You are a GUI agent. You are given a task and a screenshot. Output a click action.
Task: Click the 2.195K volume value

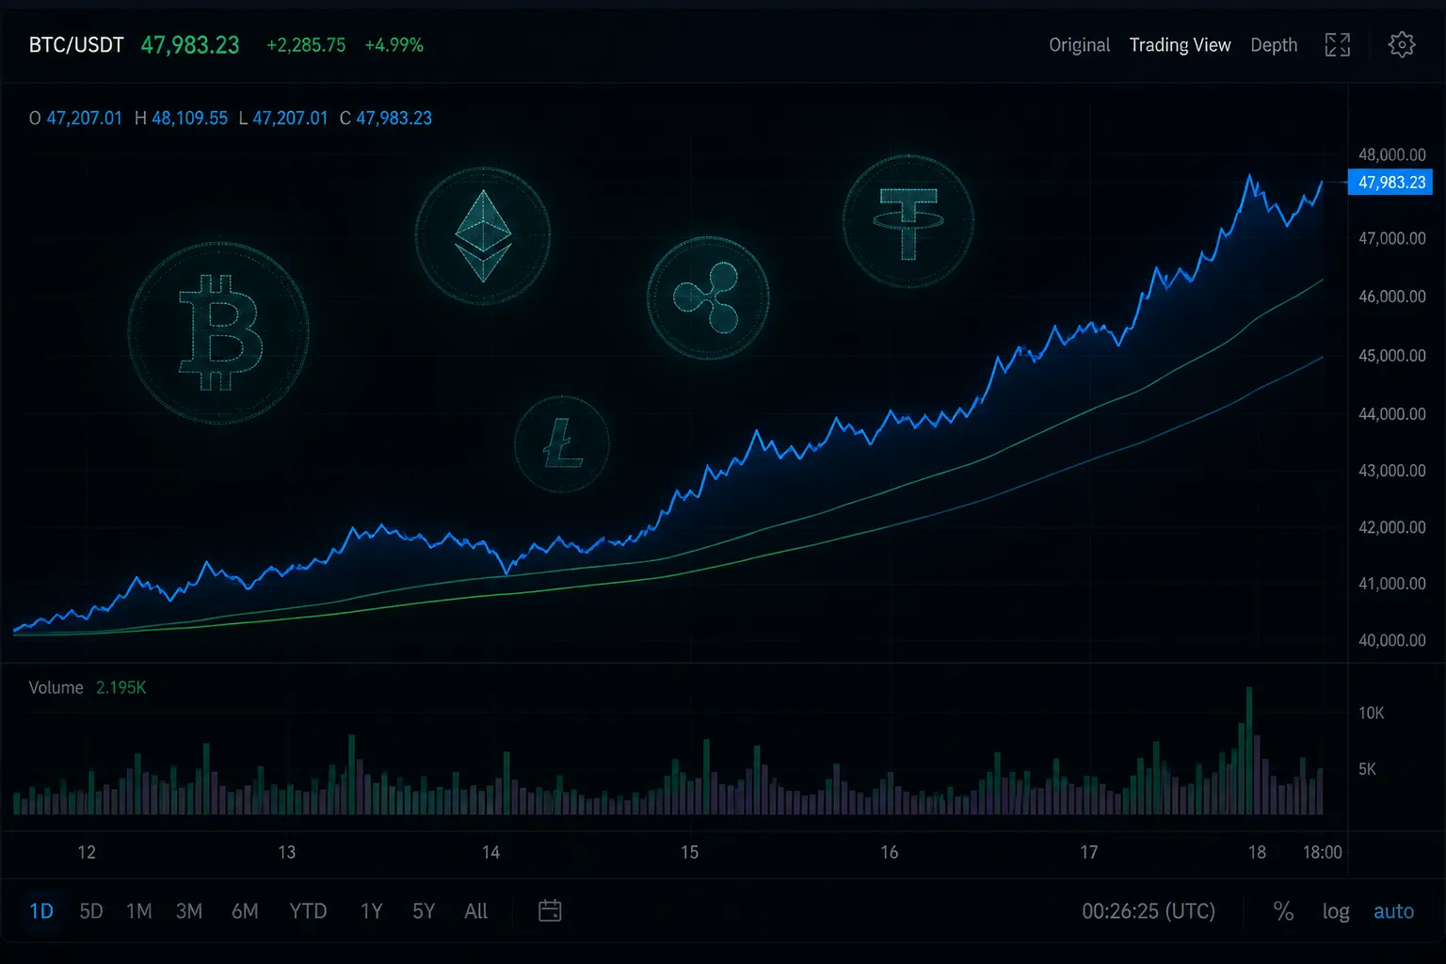(120, 687)
